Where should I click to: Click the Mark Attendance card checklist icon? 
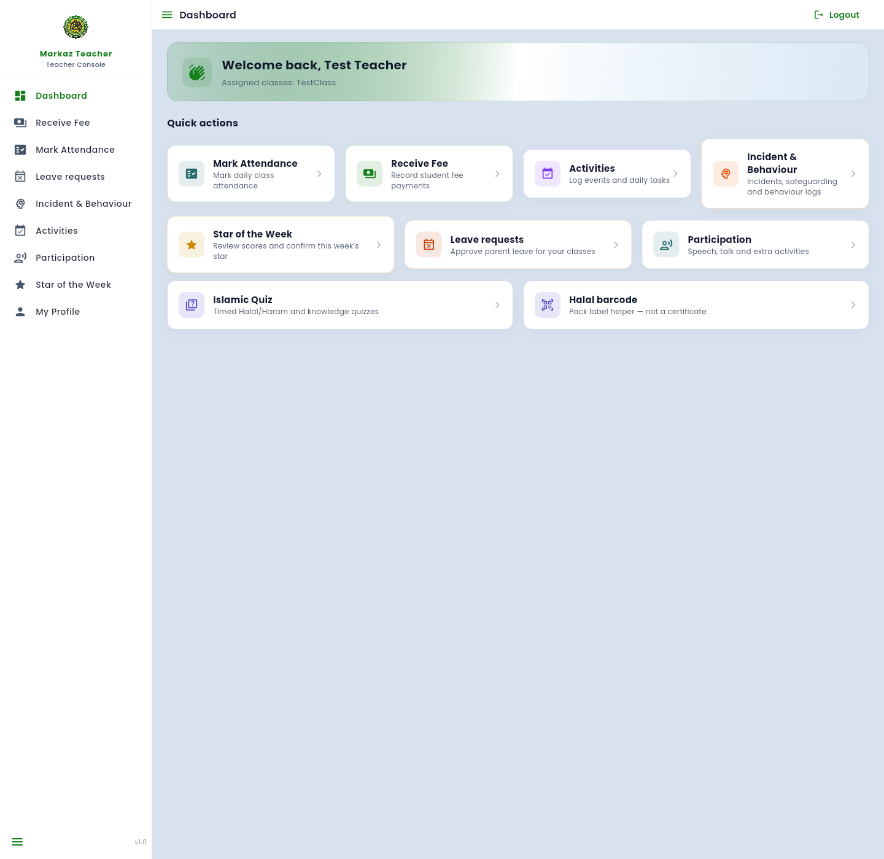click(192, 174)
